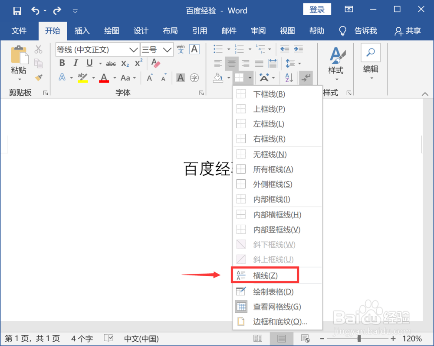Viewport: 434px width, 346px height.
Task: Switch to the 插入 tab
Action: pyautogui.click(x=82, y=31)
